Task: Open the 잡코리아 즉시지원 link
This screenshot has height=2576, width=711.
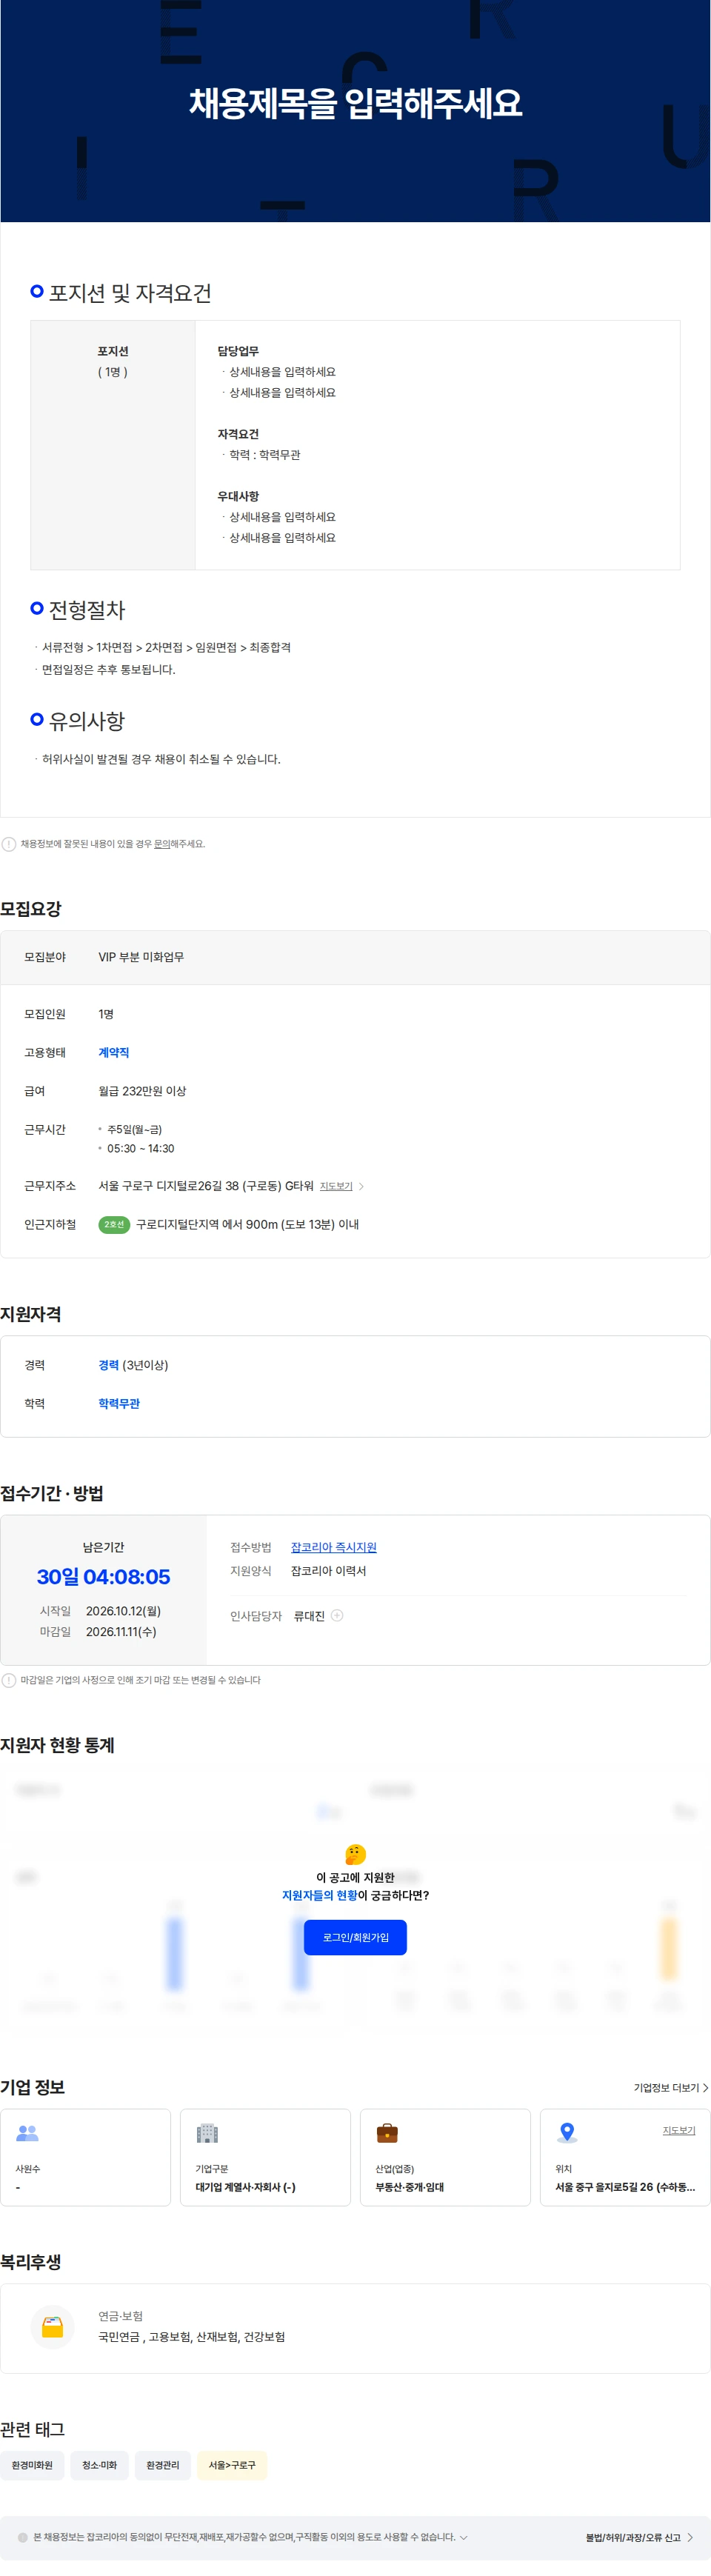Action: (x=334, y=1547)
